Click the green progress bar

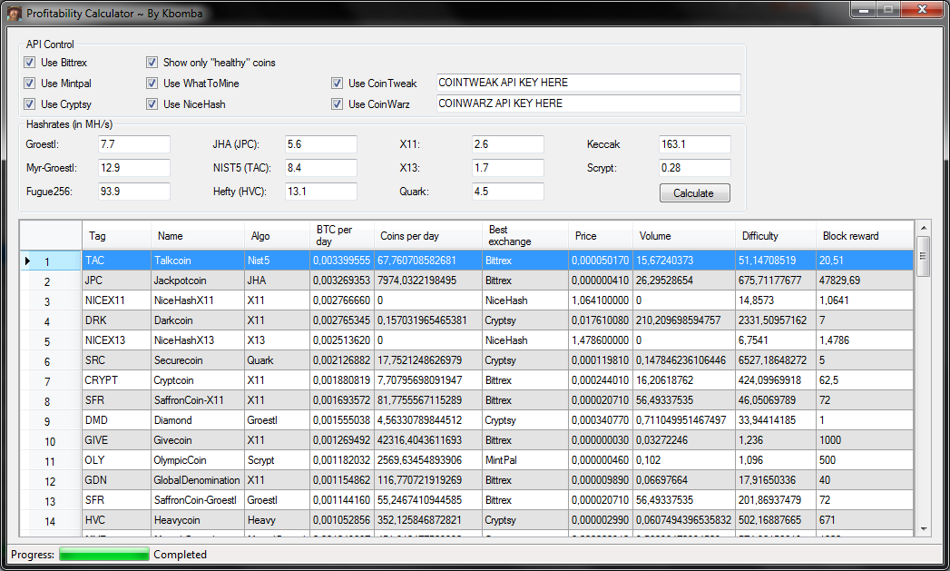(104, 554)
